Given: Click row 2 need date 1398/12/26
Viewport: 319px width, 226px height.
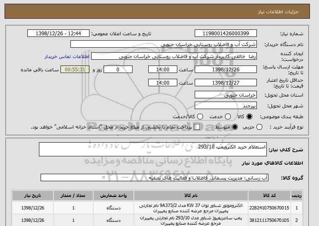Looking at the screenshot, I should (33, 220).
